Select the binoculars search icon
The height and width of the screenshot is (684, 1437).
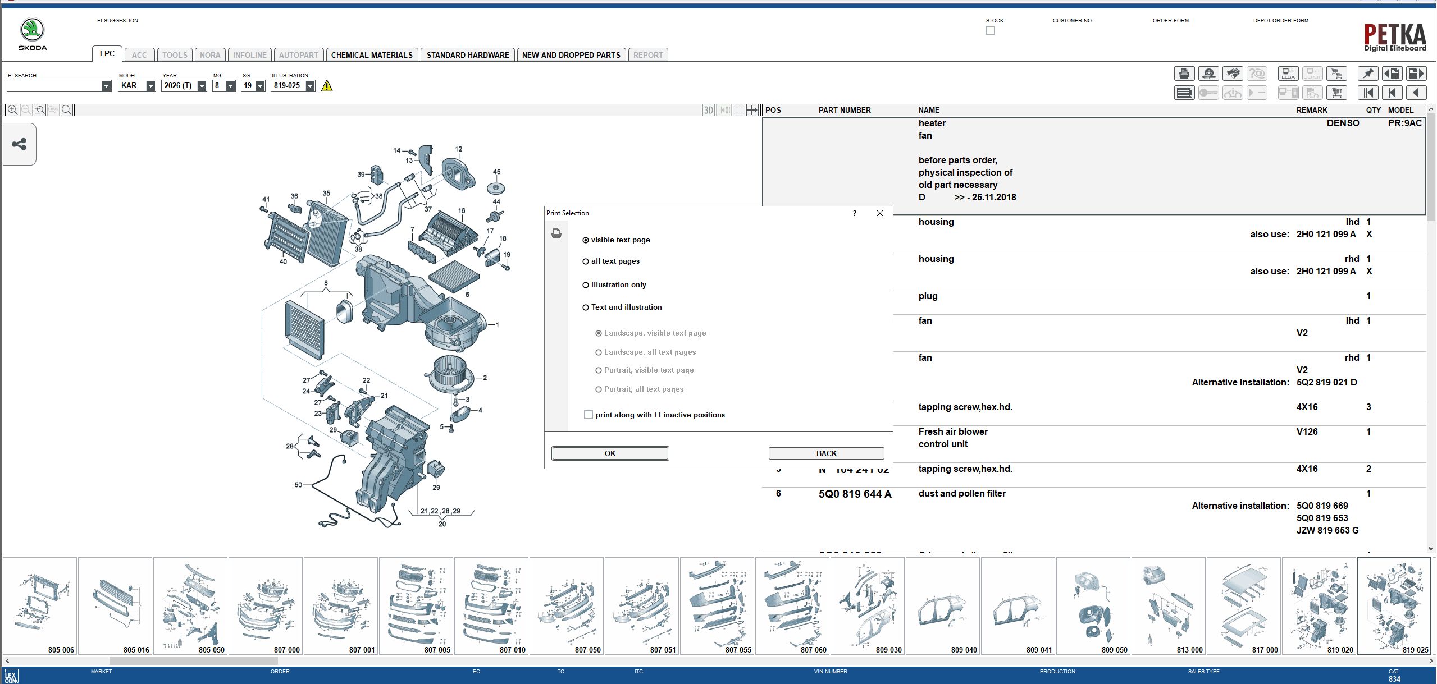(1232, 74)
